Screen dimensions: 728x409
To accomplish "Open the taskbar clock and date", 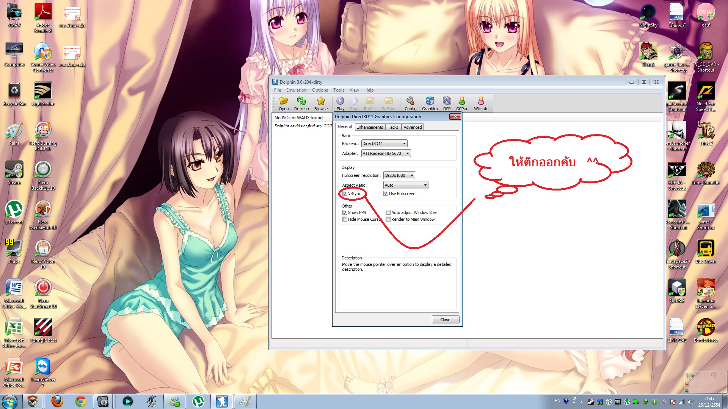I will [x=709, y=402].
